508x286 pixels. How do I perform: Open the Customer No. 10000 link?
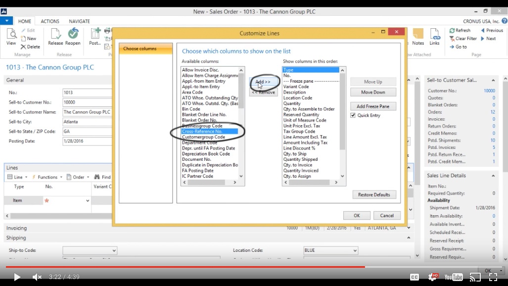(489, 91)
